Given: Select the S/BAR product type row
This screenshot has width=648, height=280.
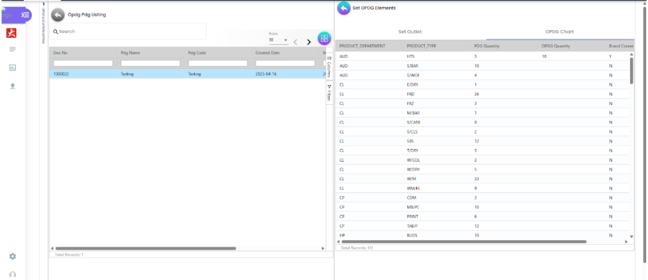Looking at the screenshot, I should [x=482, y=66].
